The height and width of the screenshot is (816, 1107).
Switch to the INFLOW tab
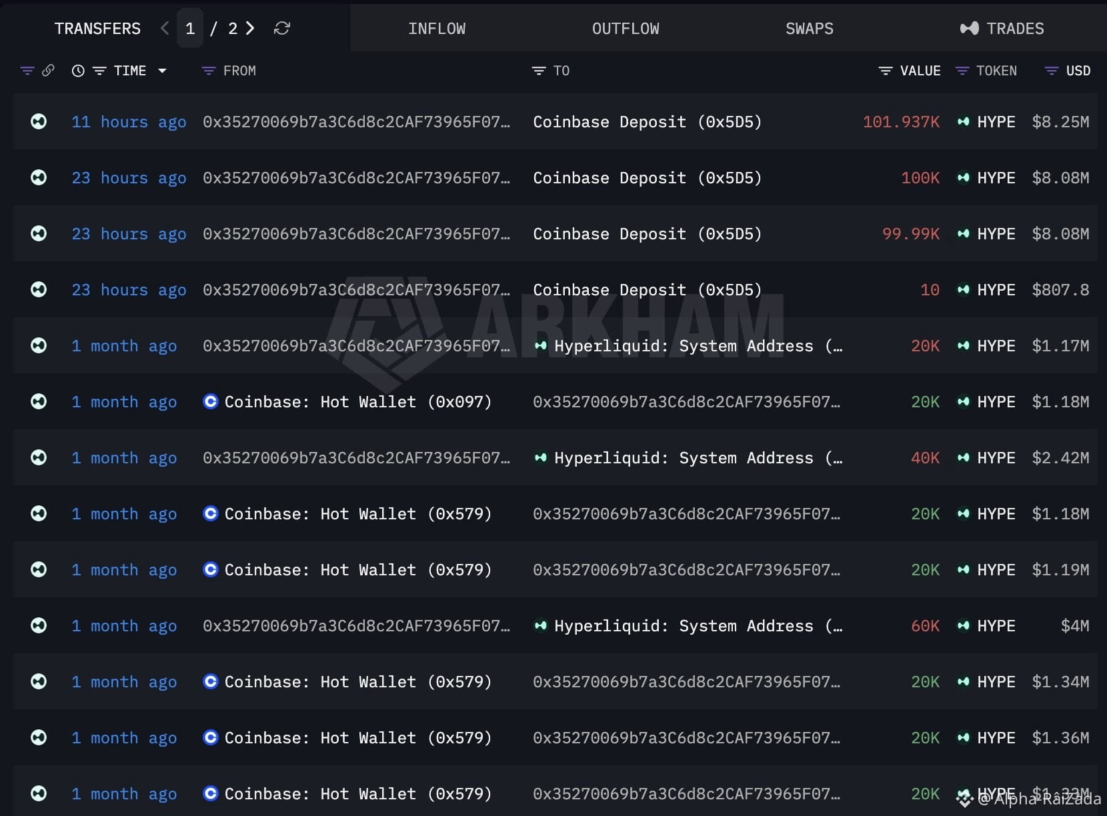tap(437, 29)
